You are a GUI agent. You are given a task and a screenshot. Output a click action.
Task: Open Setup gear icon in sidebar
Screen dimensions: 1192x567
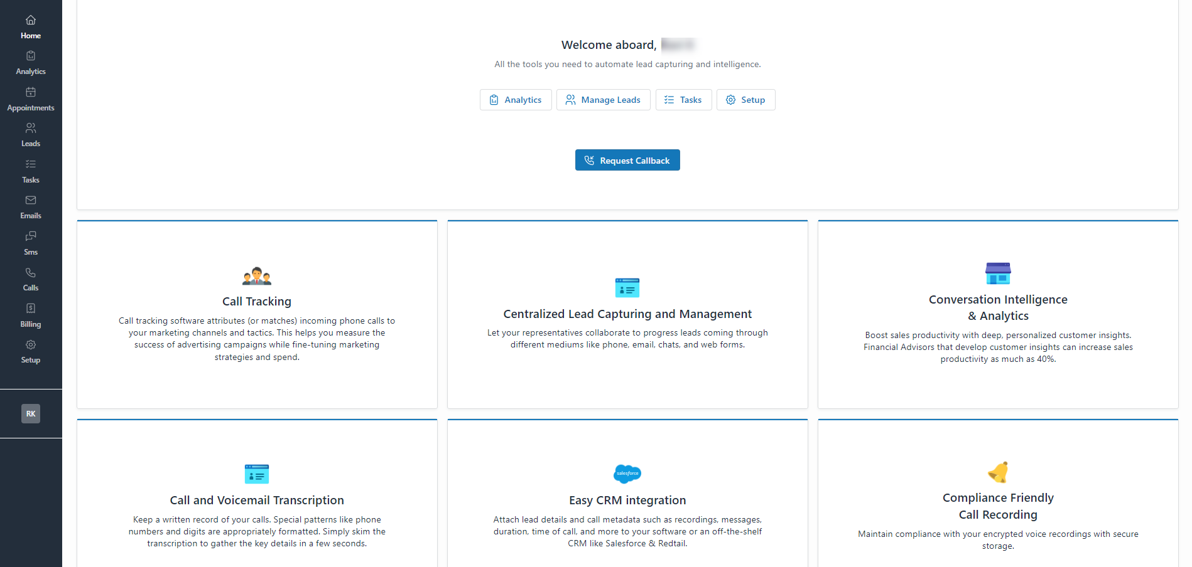[x=31, y=344]
